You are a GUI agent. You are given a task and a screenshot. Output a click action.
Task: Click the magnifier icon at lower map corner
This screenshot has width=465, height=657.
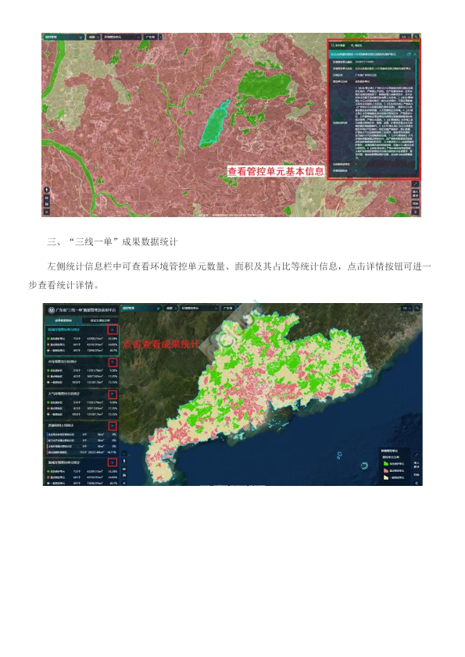tap(417, 308)
